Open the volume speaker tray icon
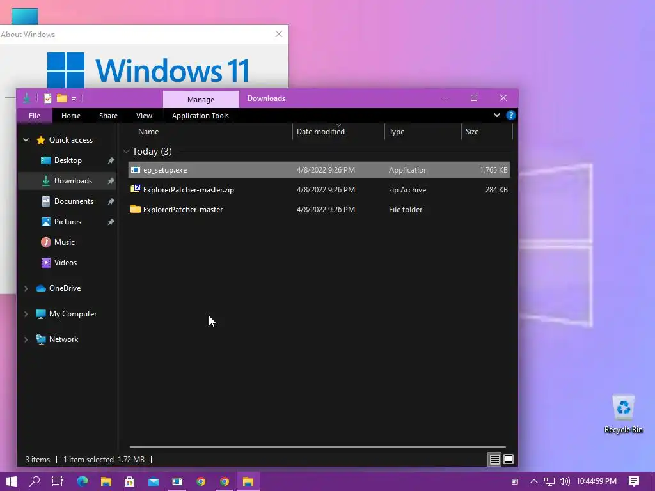655x491 pixels. pyautogui.click(x=564, y=481)
